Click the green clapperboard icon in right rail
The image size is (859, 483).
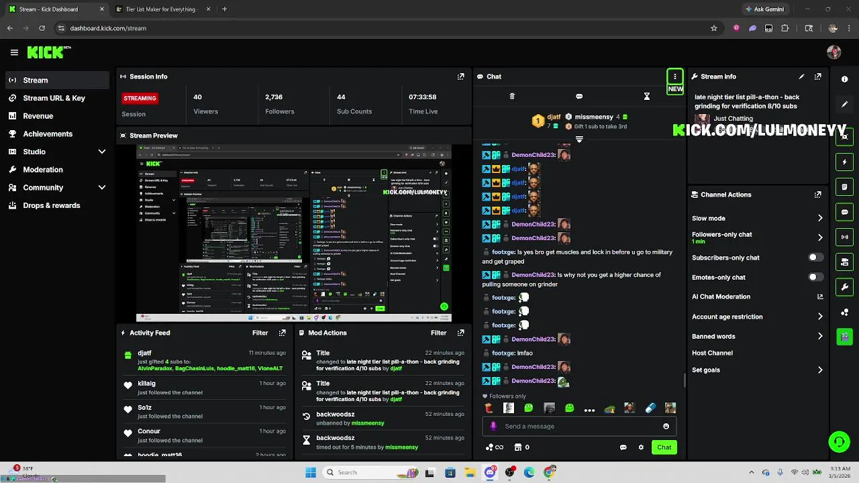[x=845, y=337]
